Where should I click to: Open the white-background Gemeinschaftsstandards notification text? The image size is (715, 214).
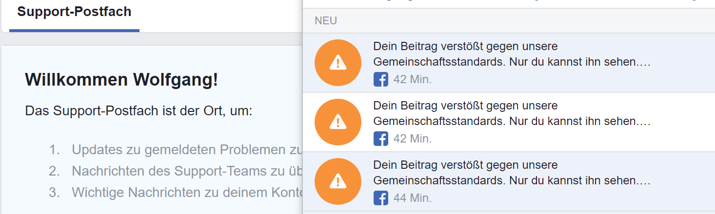click(512, 113)
